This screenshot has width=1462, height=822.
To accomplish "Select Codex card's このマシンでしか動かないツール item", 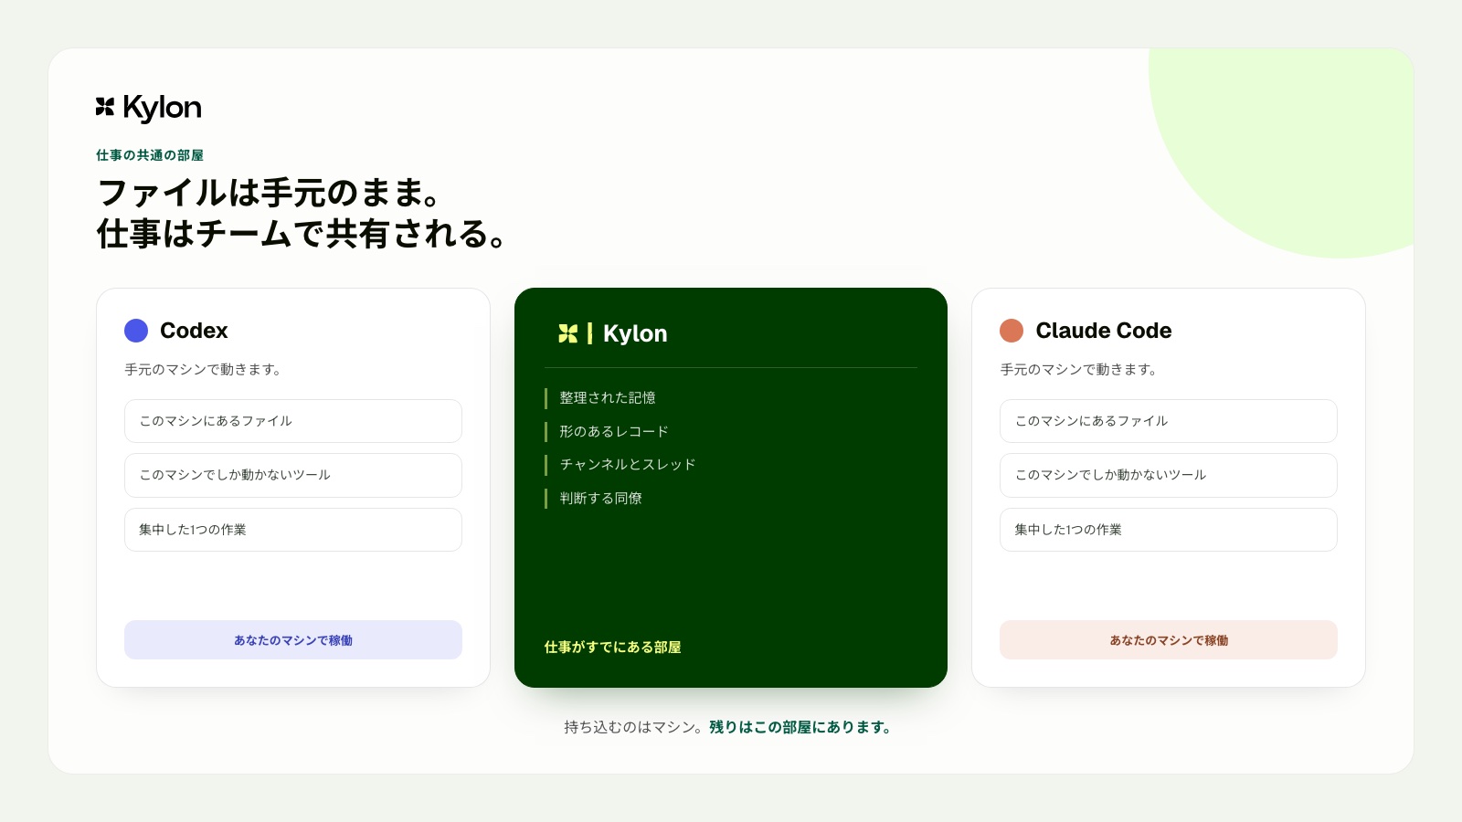I will [x=293, y=475].
